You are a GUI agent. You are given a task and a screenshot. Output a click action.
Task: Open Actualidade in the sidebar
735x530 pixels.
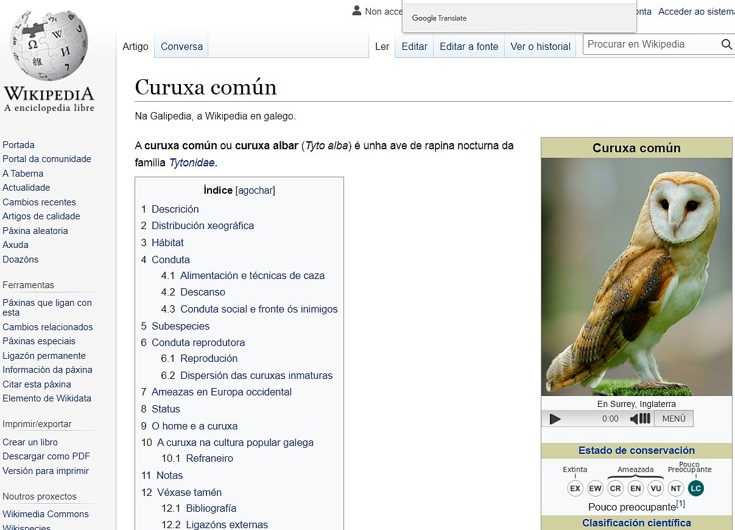(x=26, y=188)
